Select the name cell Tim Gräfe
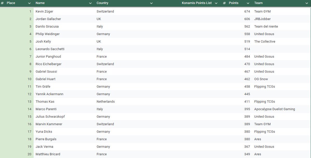This screenshot has width=311, height=158. click(x=43, y=86)
